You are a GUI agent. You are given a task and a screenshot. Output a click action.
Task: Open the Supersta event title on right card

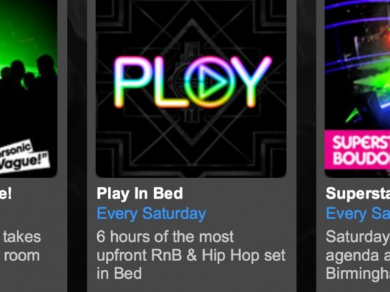pyautogui.click(x=358, y=193)
